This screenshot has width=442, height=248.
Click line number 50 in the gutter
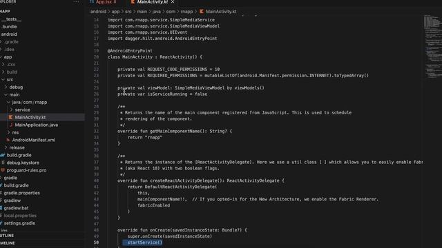[96, 242]
